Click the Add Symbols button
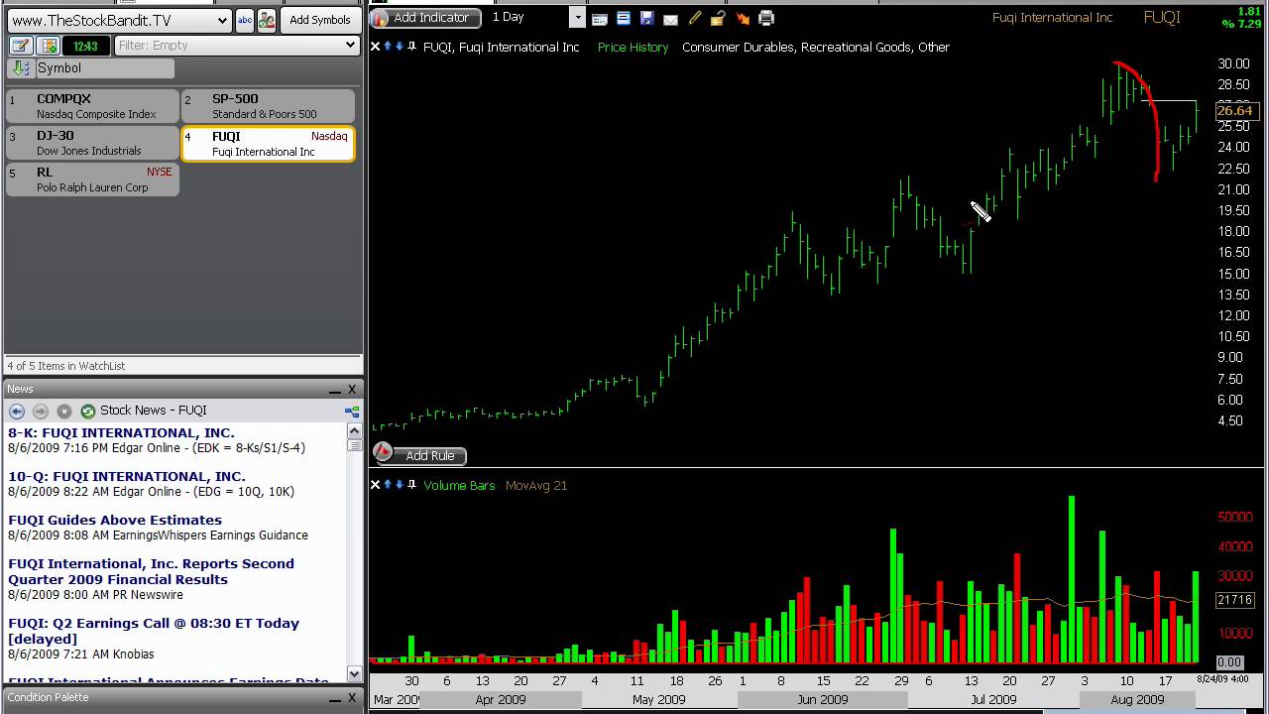 [320, 20]
